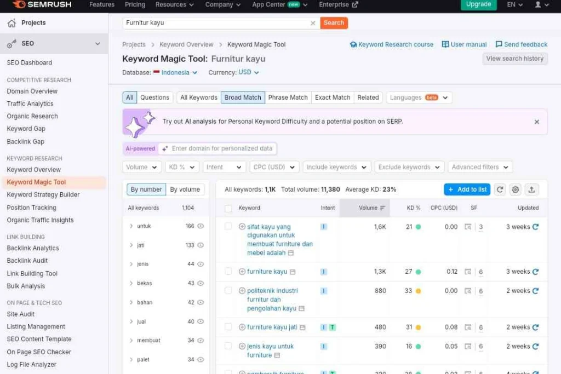Close the AI analysis banner

tap(536, 122)
